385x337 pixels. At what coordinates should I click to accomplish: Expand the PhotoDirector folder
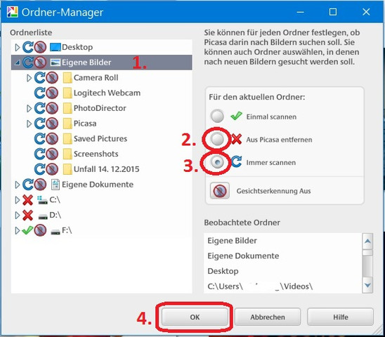[x=29, y=109]
